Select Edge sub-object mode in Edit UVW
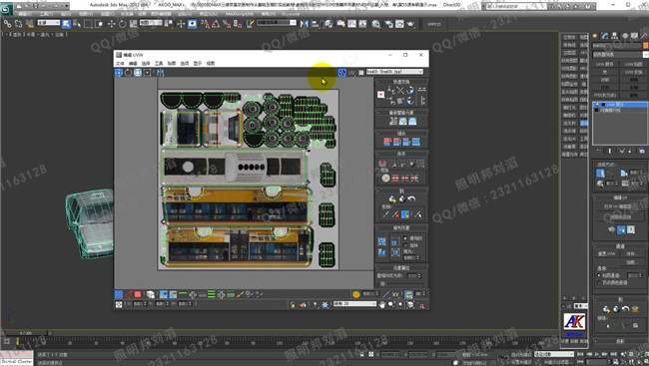Viewport: 649px width, 366px height. point(129,294)
